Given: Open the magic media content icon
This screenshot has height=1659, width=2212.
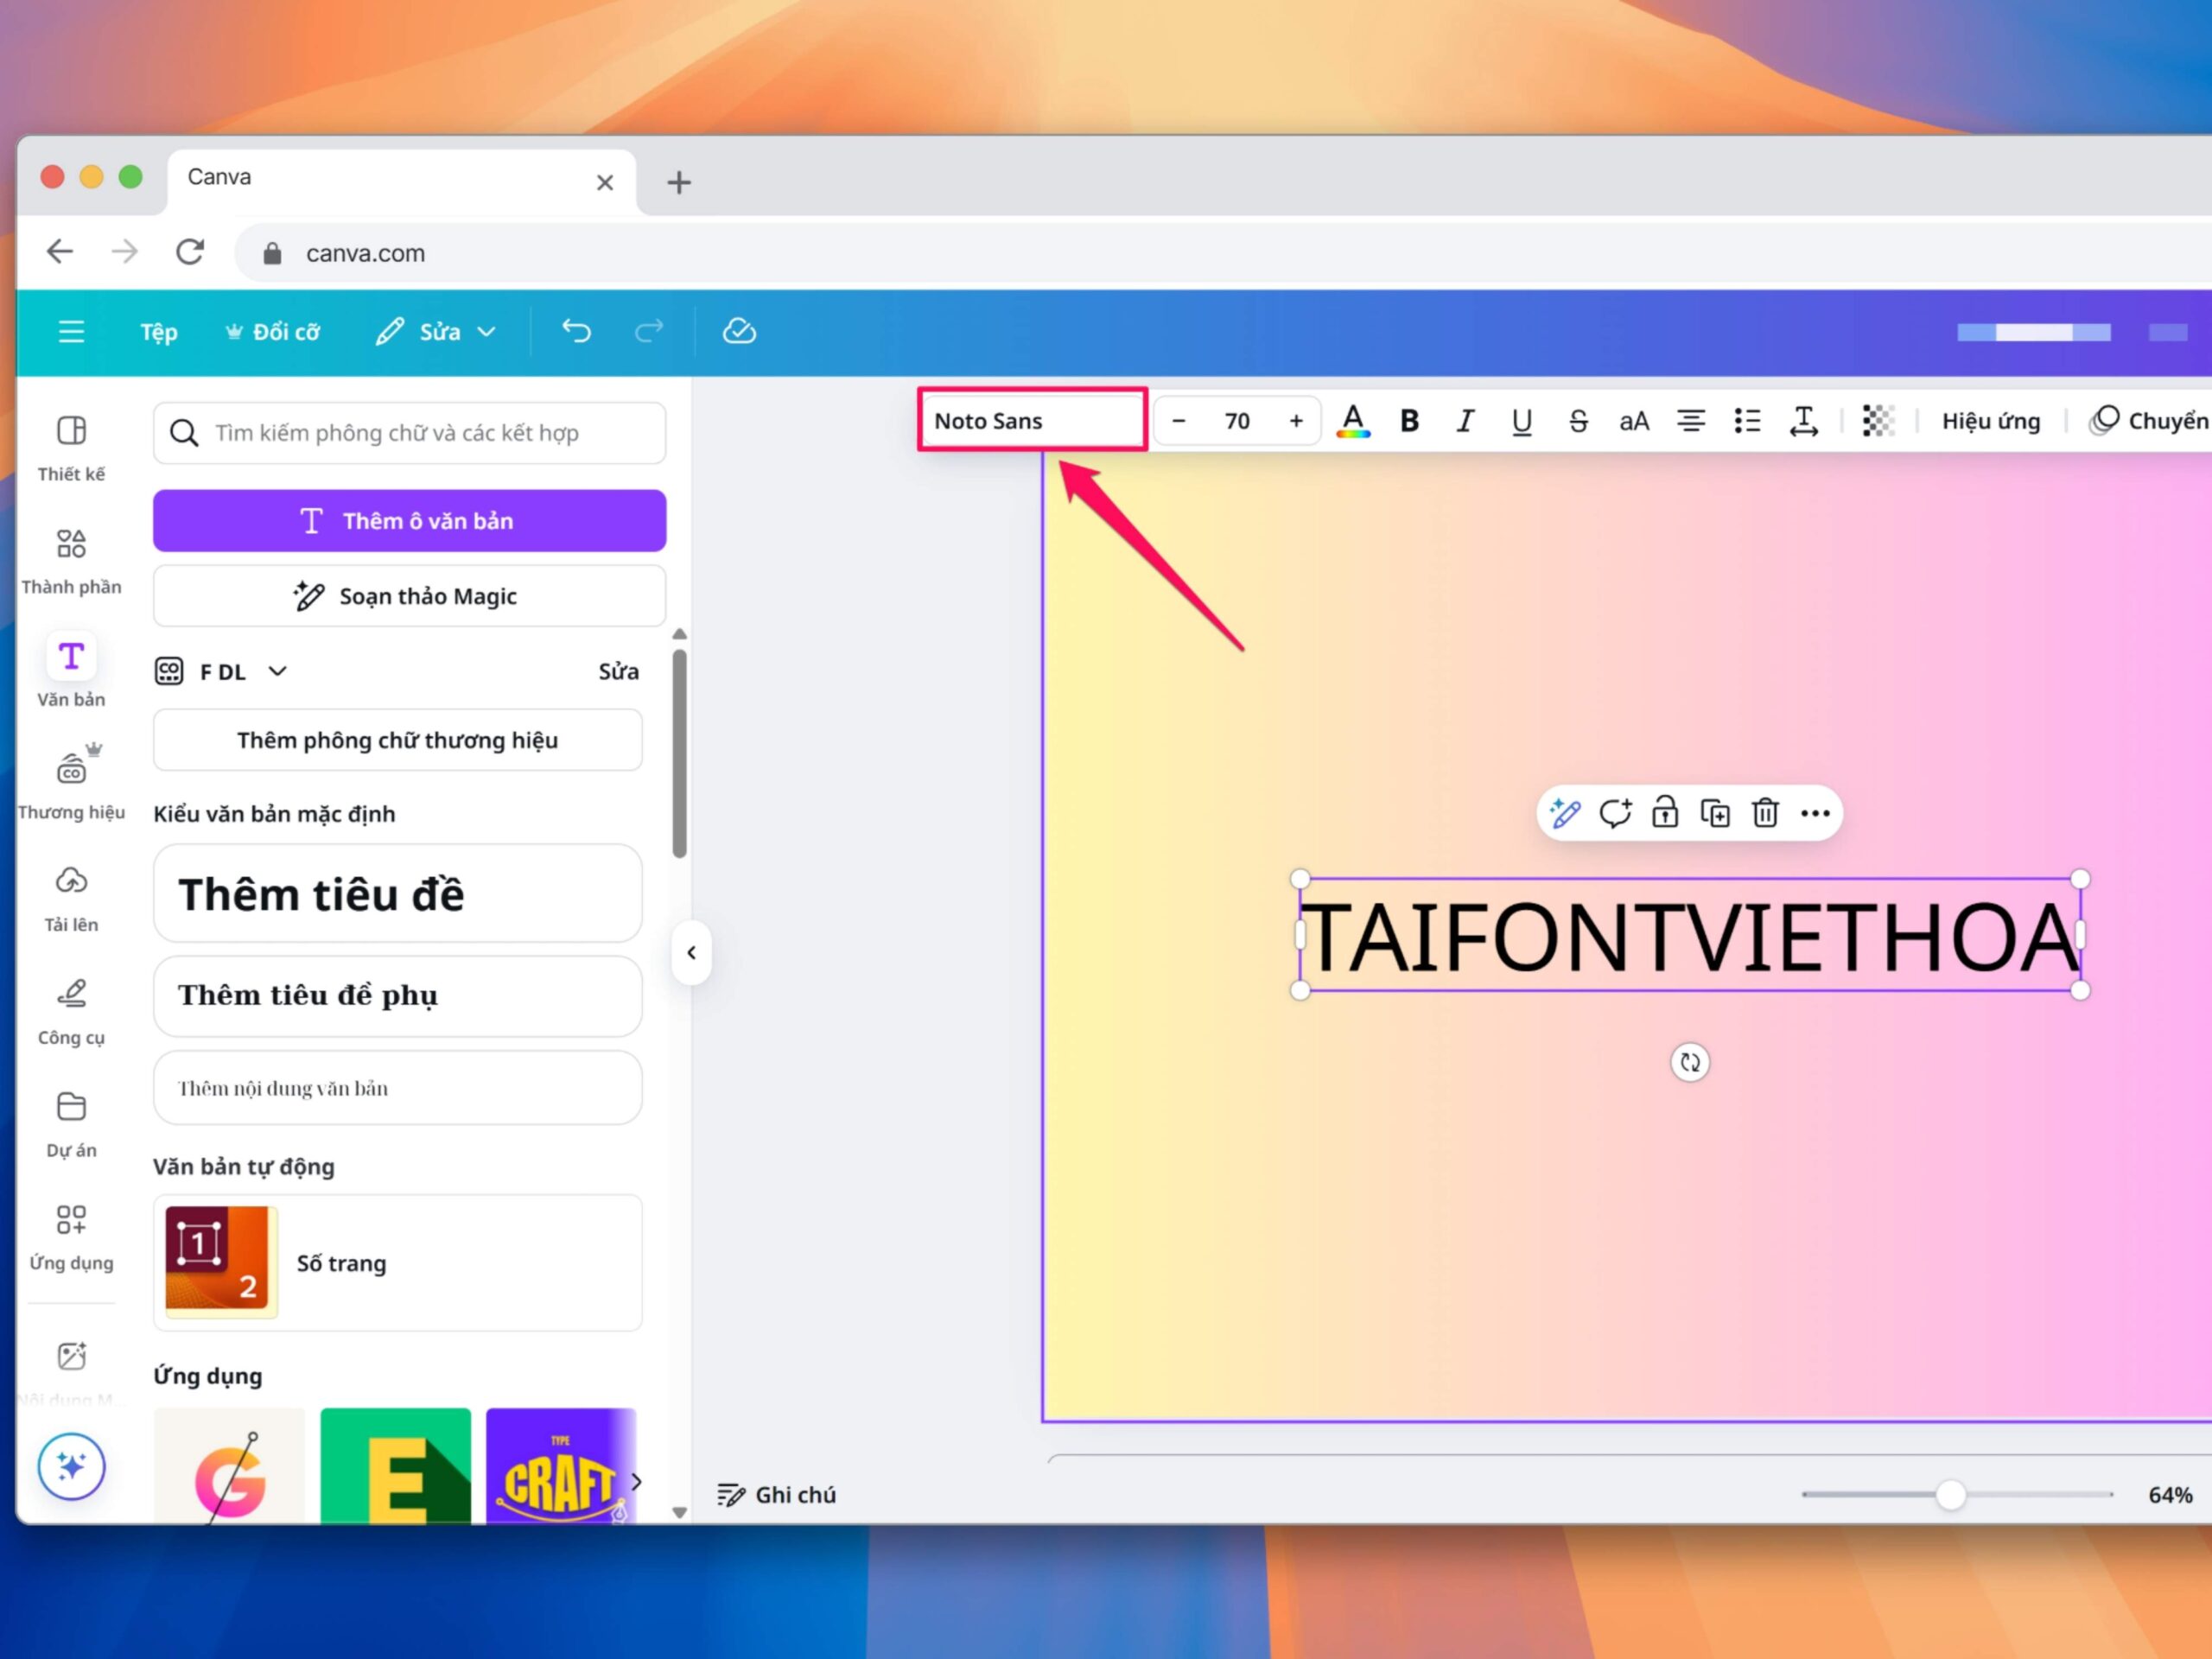Looking at the screenshot, I should click(x=71, y=1357).
